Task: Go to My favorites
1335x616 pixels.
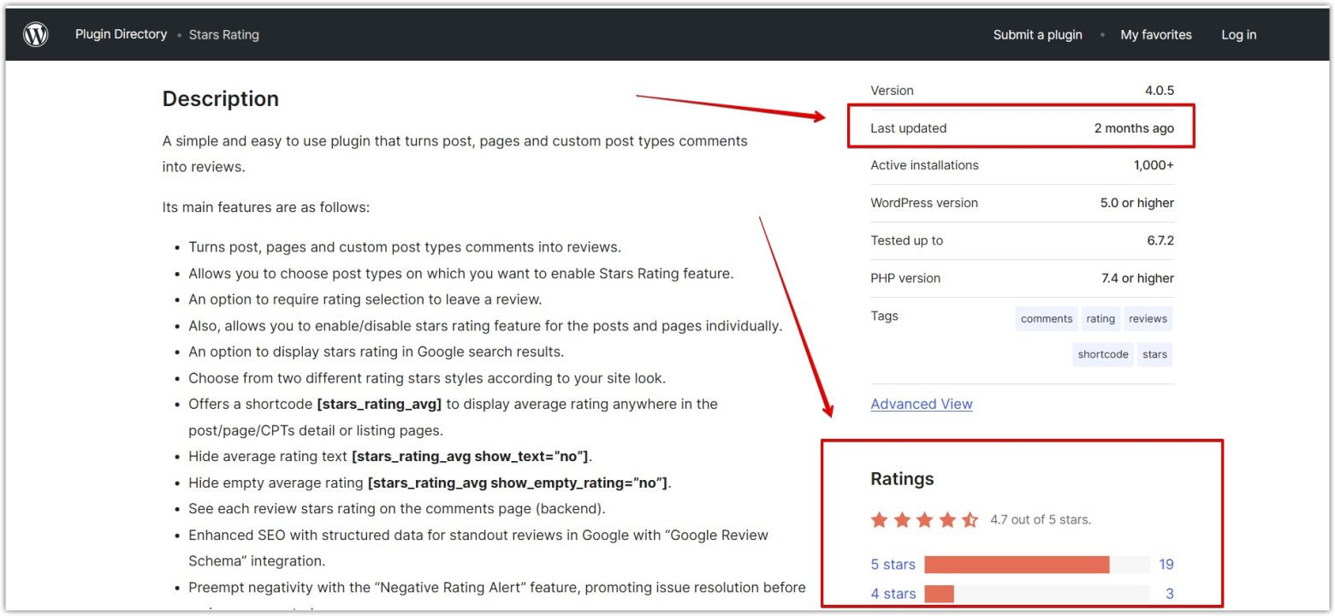Action: click(x=1156, y=35)
